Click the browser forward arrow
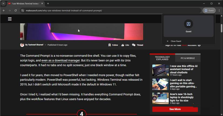This screenshot has height=116, width=223. click(10, 10)
